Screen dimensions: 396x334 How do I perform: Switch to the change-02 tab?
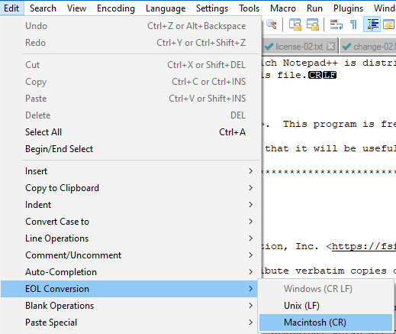click(x=369, y=47)
